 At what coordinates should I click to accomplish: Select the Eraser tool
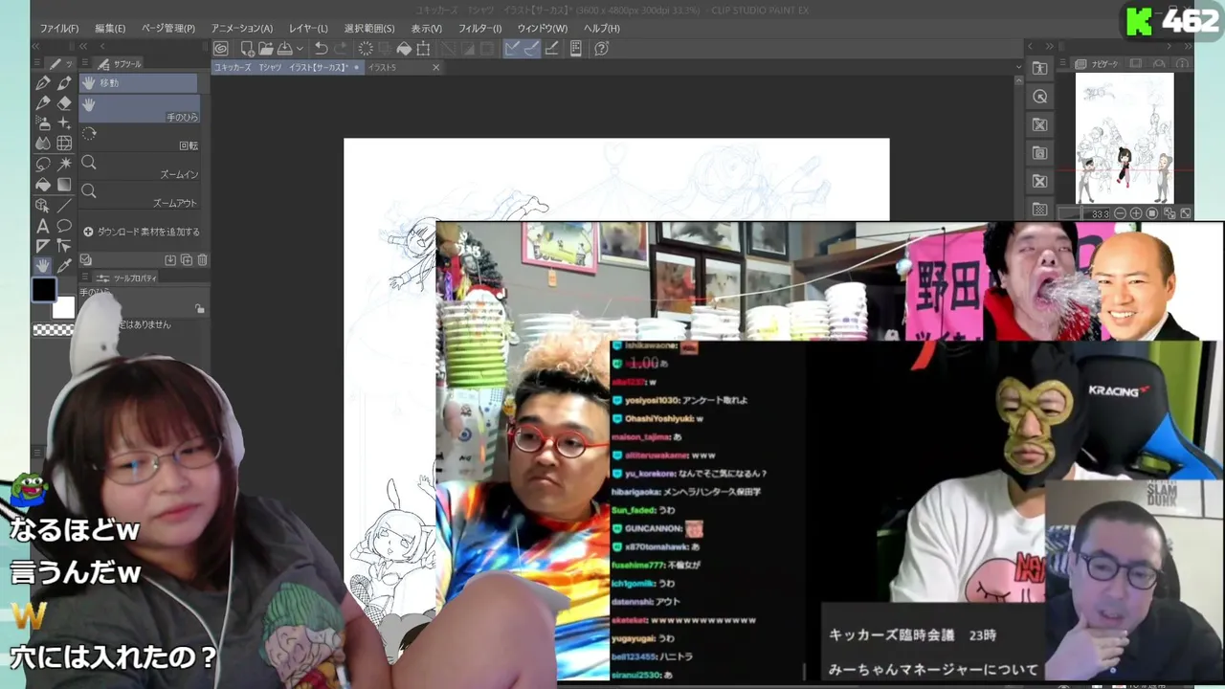(64, 103)
